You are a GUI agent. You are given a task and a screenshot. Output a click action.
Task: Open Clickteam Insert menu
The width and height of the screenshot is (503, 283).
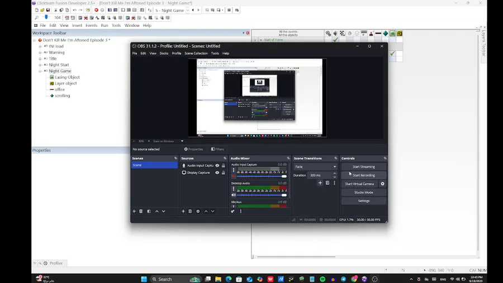click(x=77, y=25)
